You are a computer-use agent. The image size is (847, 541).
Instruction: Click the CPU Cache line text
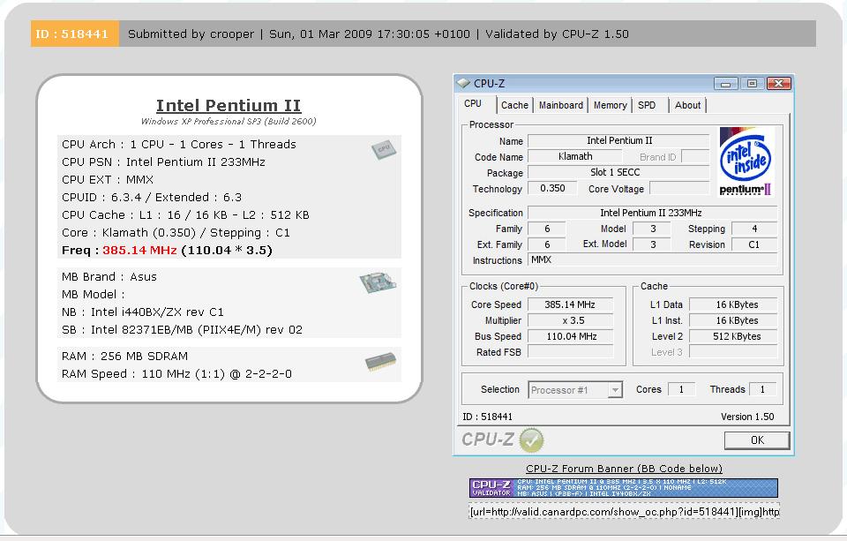185,215
